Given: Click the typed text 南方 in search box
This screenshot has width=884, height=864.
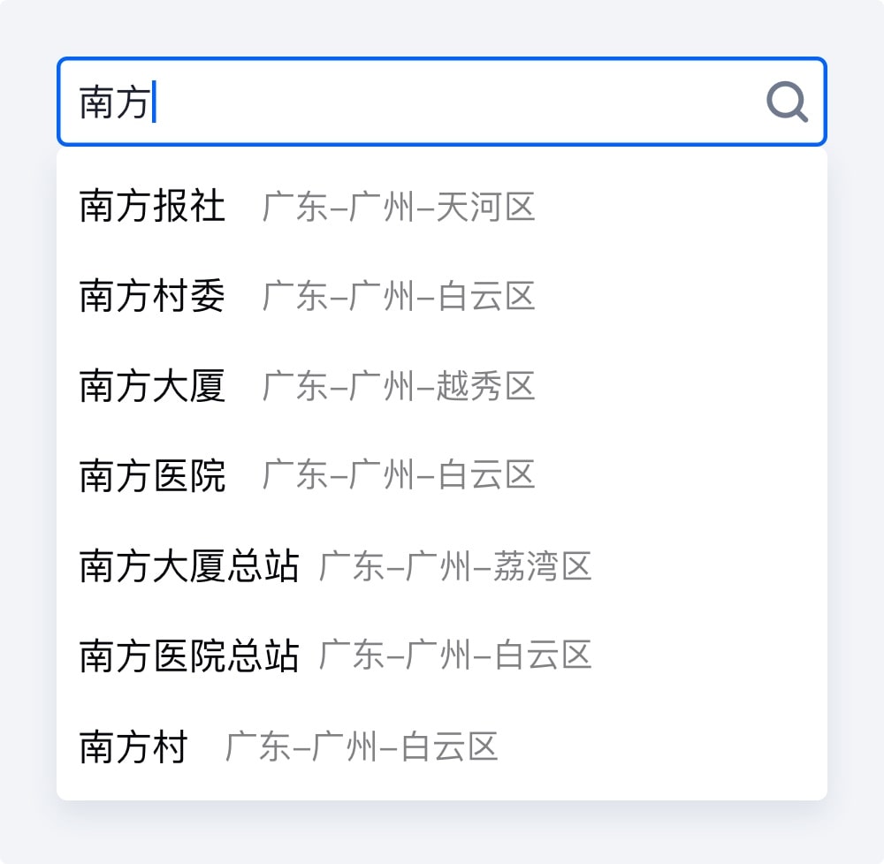Looking at the screenshot, I should coord(113,102).
